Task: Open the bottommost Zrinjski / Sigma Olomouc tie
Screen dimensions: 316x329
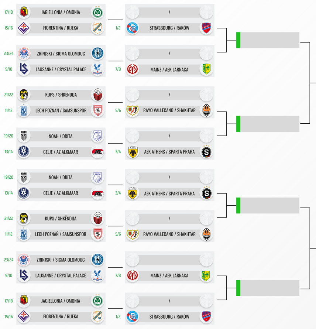Action: pos(61,260)
